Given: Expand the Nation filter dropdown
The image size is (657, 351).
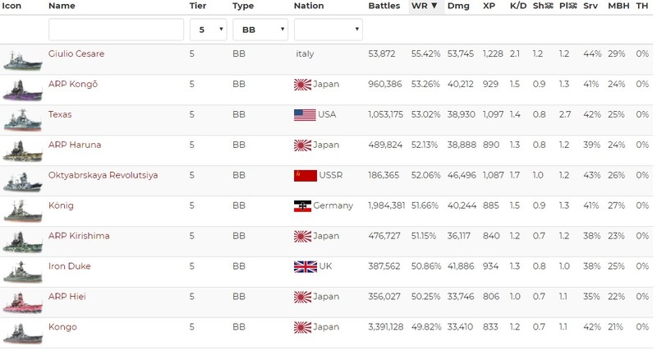Looking at the screenshot, I should pos(328,30).
